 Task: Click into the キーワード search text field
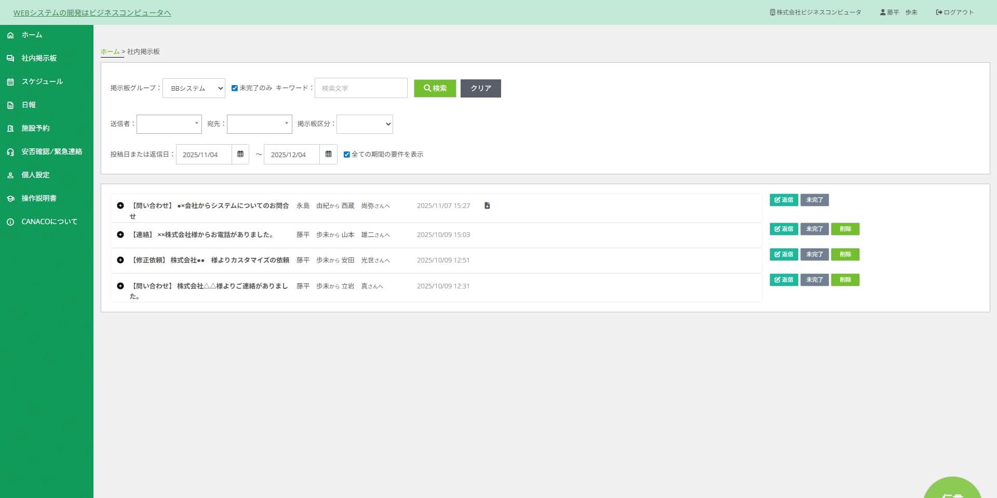click(361, 88)
